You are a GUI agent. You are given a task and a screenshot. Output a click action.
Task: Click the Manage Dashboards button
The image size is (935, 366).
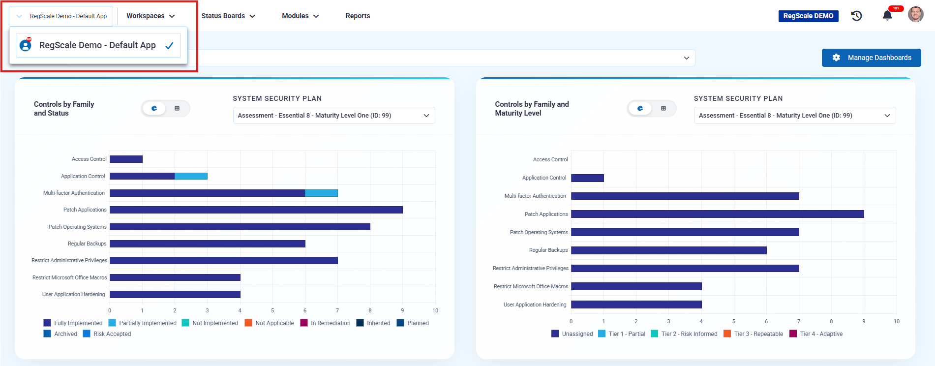click(x=871, y=58)
